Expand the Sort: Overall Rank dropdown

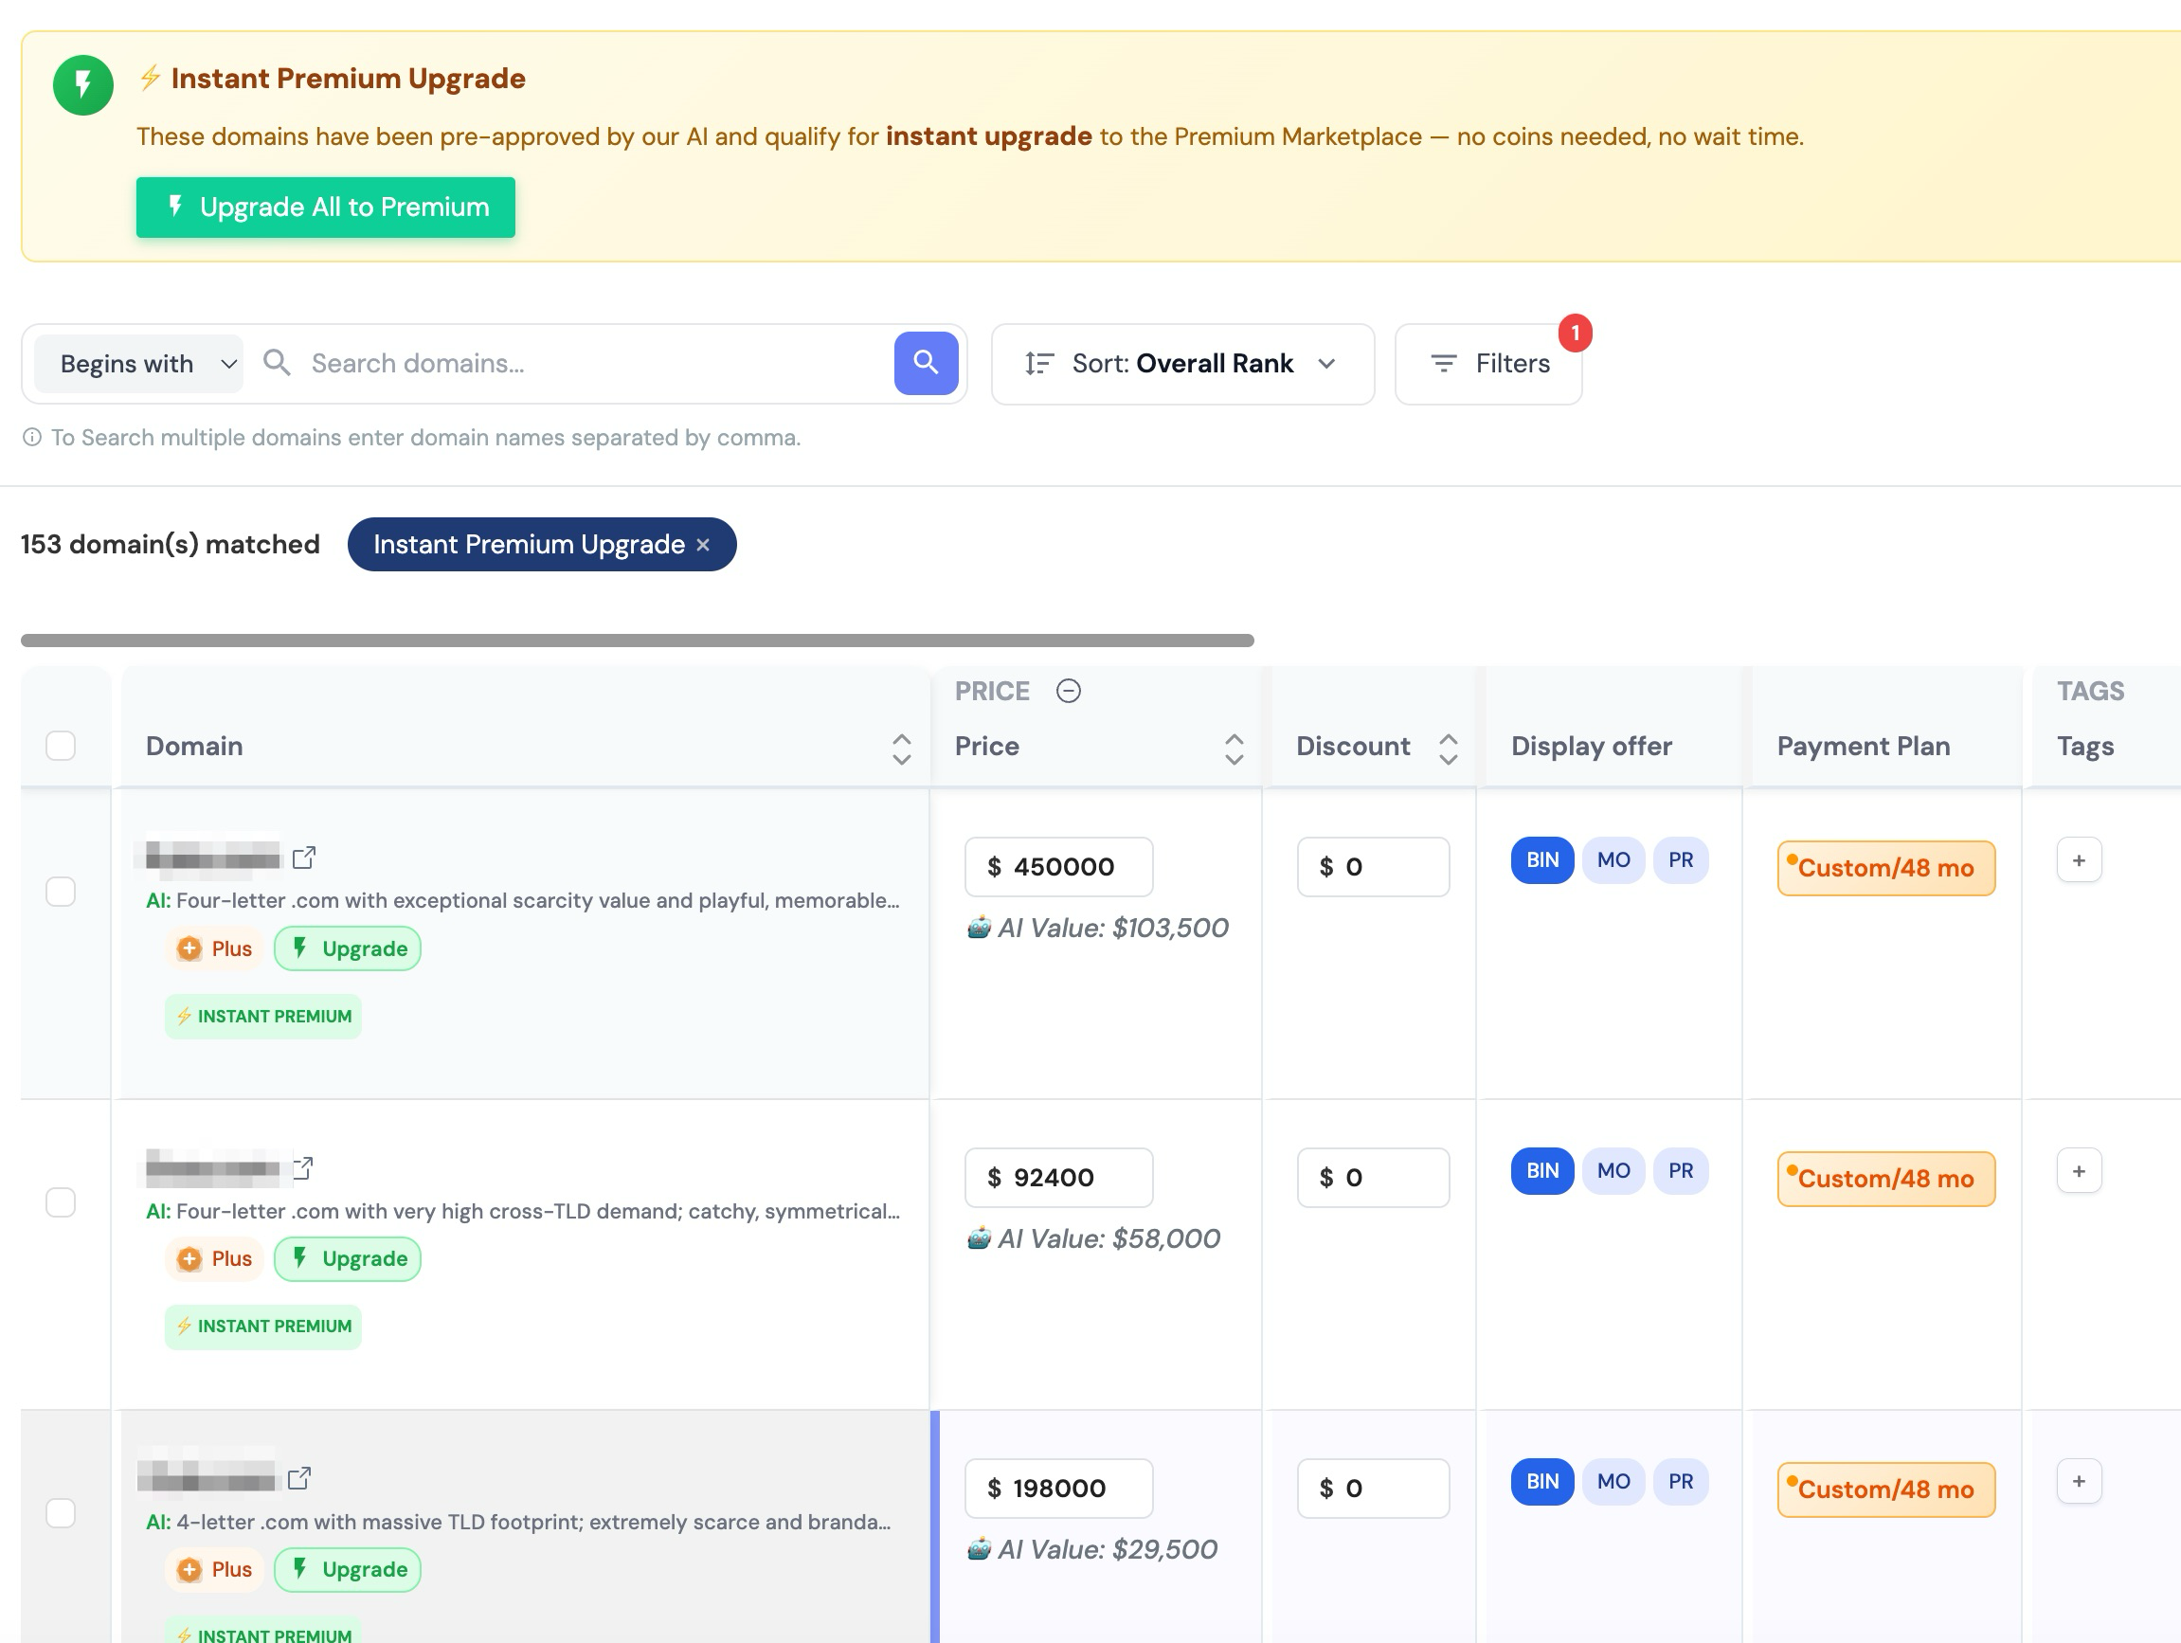click(x=1181, y=364)
